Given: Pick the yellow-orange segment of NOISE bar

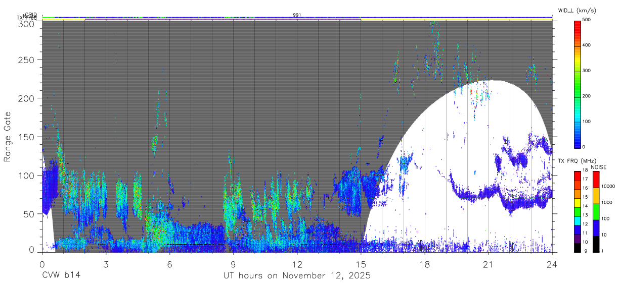Looking at the screenshot, I should tap(596, 196).
